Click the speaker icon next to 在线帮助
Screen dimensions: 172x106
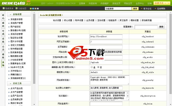tap(155, 8)
